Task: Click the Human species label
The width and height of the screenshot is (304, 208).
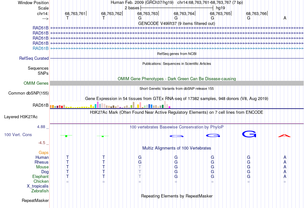Action: click(x=42, y=158)
